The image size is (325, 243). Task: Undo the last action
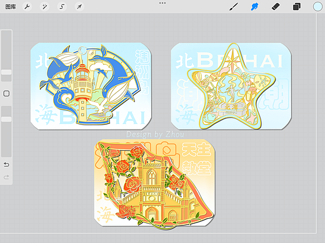[6, 164]
